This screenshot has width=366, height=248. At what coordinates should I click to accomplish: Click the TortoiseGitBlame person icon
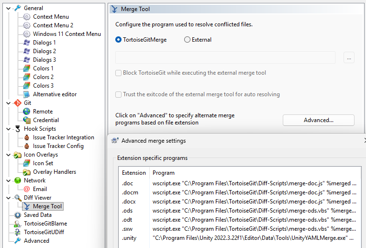click(x=18, y=224)
